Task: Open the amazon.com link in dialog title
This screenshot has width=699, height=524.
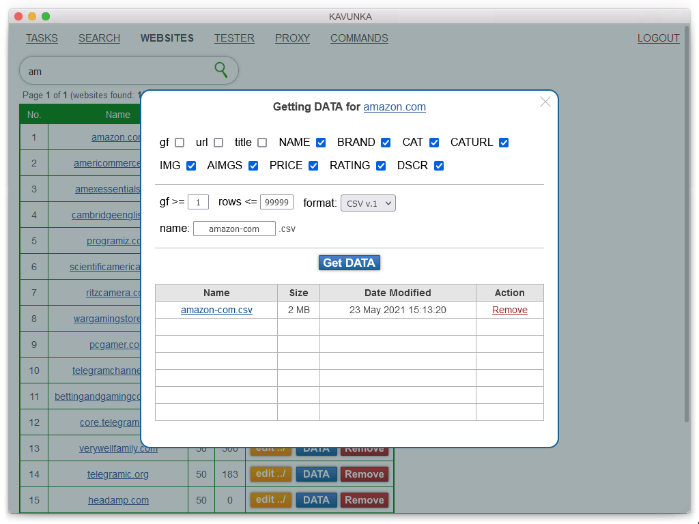Action: click(395, 107)
